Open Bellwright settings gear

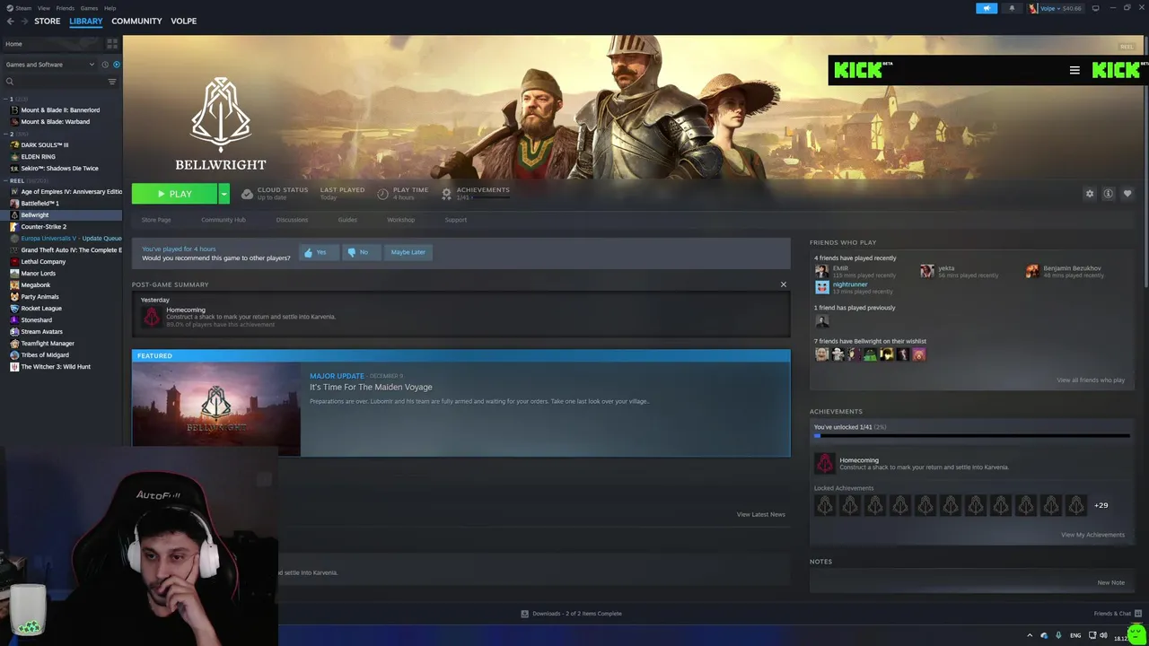(x=1090, y=194)
